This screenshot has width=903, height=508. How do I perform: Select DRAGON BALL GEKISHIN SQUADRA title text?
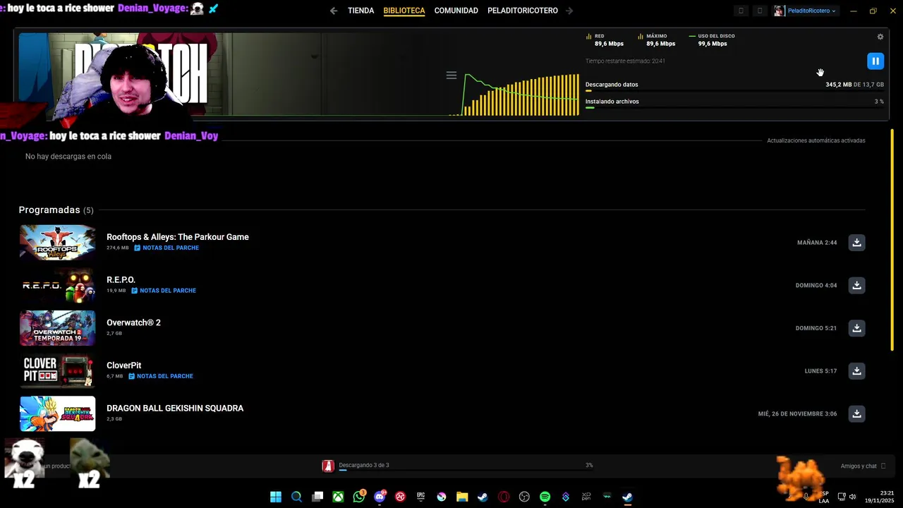point(175,409)
